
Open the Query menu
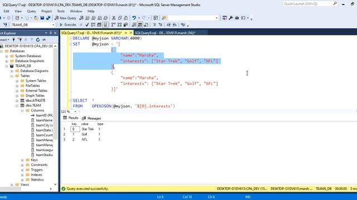tap(31, 11)
